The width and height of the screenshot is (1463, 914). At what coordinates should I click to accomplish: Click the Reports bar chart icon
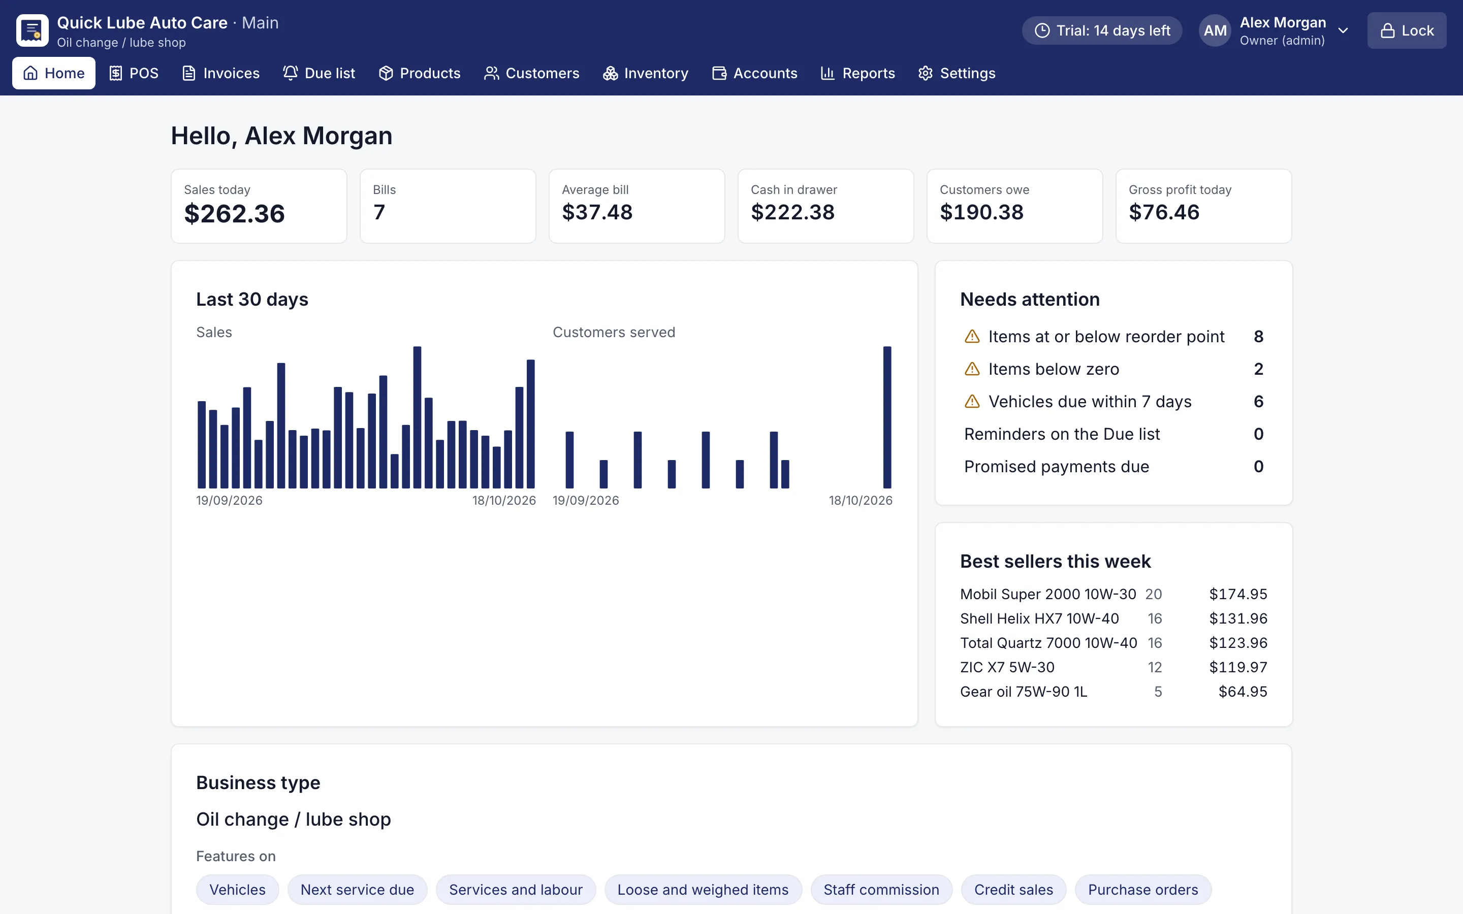(x=828, y=73)
